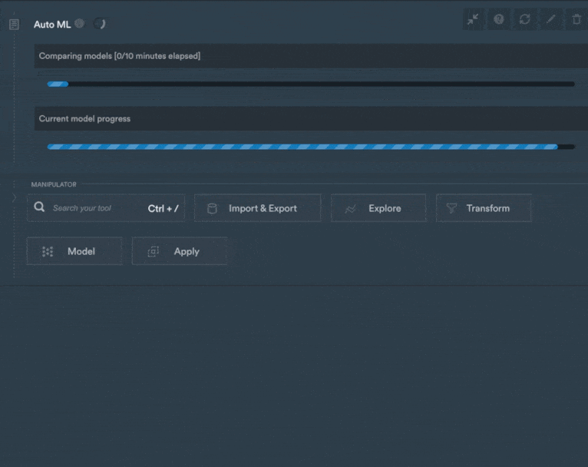The width and height of the screenshot is (588, 467).
Task: Click the magnifier icon in the tool search
Action: click(39, 207)
